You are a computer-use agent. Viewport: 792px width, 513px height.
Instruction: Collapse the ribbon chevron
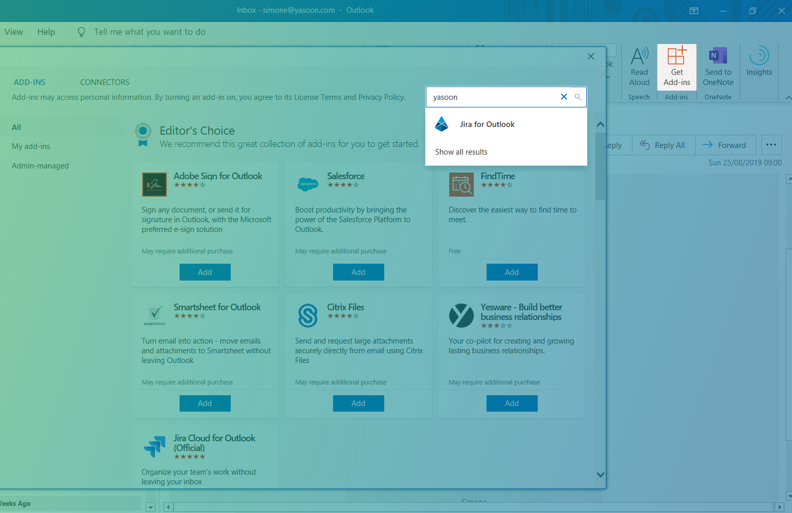tap(788, 97)
